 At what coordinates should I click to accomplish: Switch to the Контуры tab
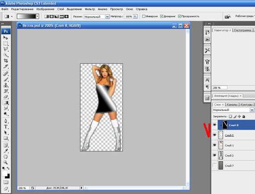pyautogui.click(x=246, y=104)
